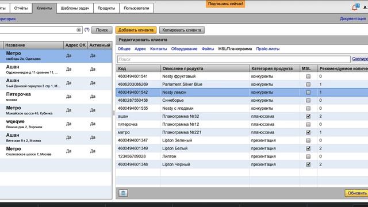The height and width of the screenshot is (207, 368).
Task: Uncheck MSL for Lipton Белый
Action: click(x=308, y=148)
